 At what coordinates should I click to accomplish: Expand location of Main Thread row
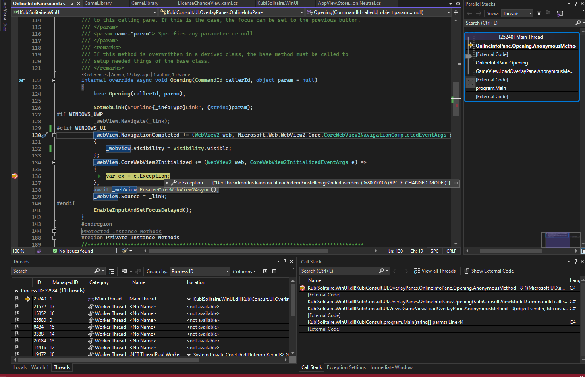click(189, 299)
